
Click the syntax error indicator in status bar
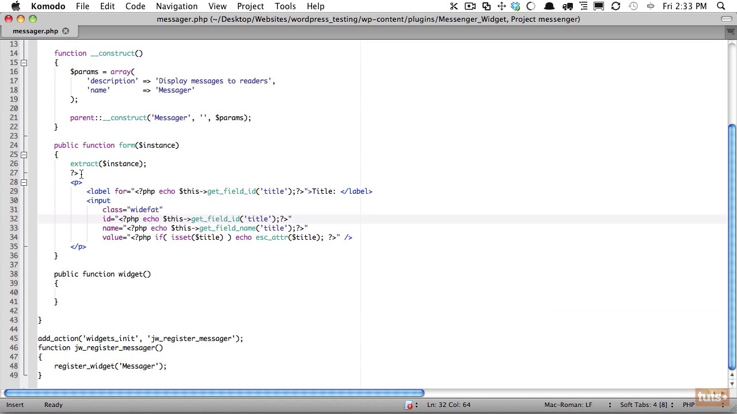tap(409, 405)
